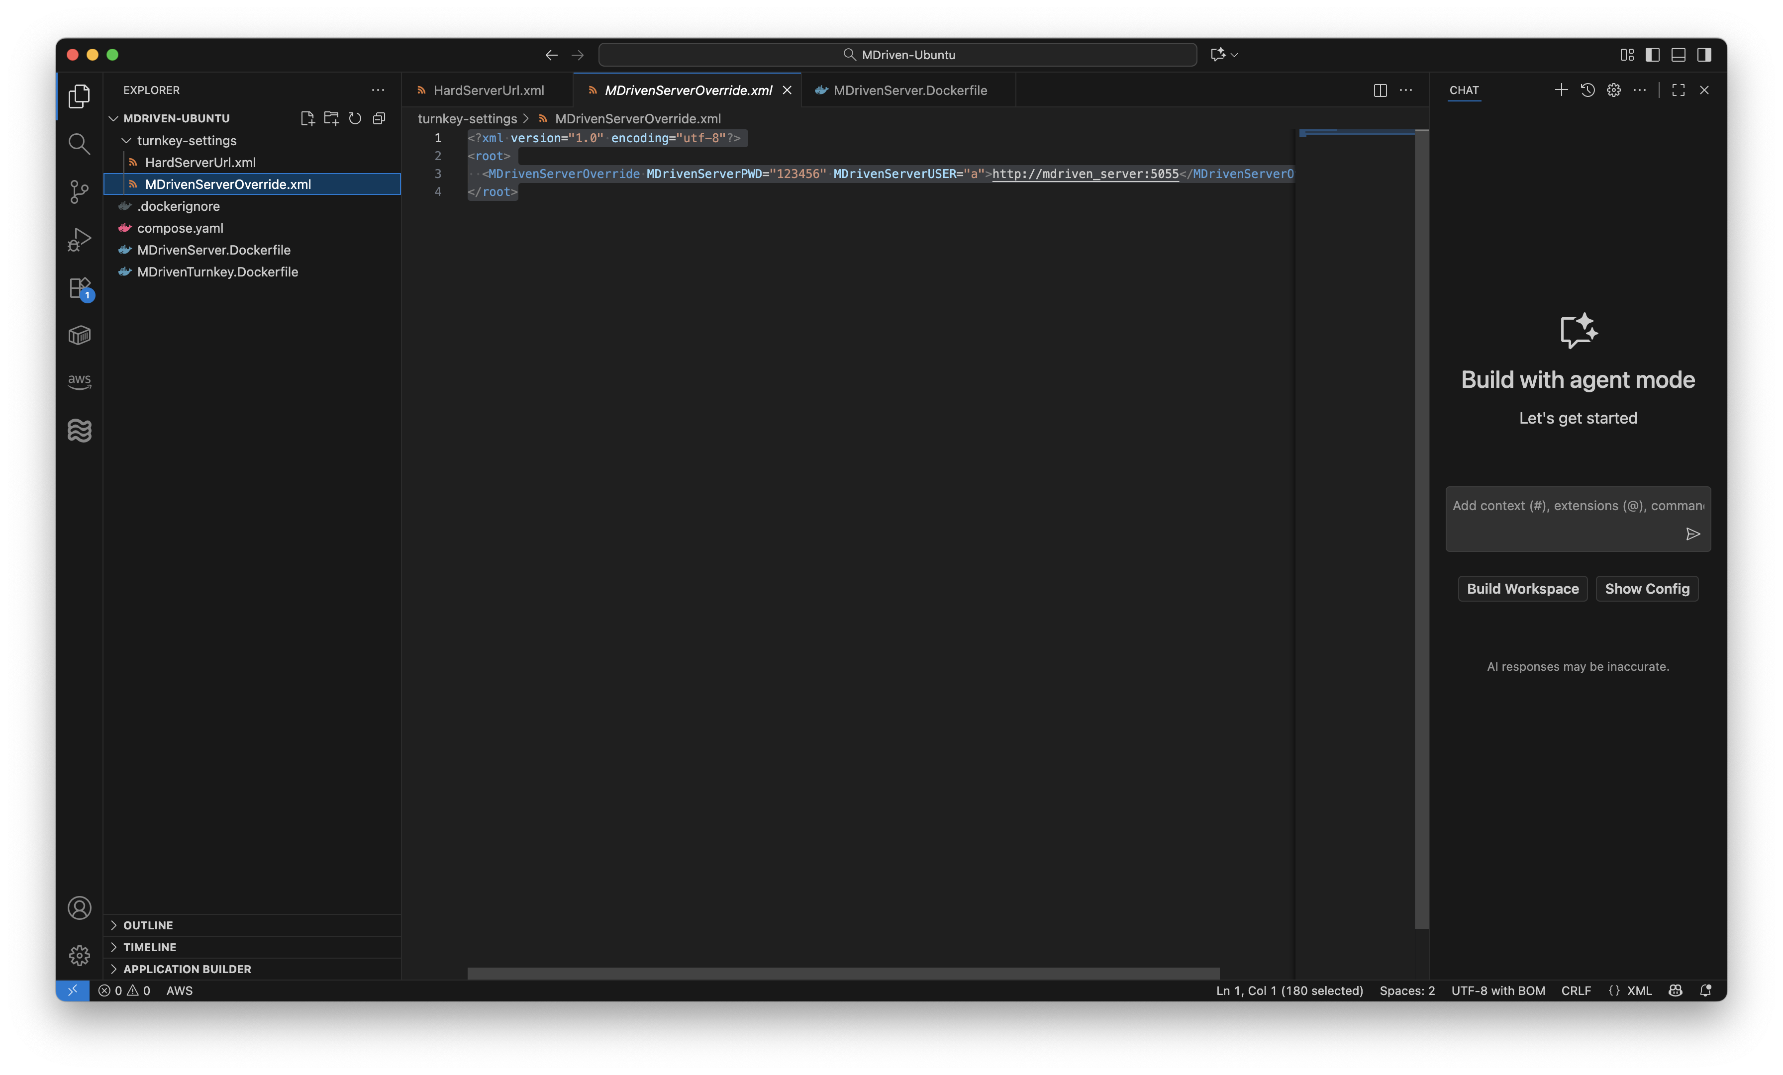The width and height of the screenshot is (1783, 1075).
Task: Toggle the primary side bar visibility
Action: [x=1652, y=55]
